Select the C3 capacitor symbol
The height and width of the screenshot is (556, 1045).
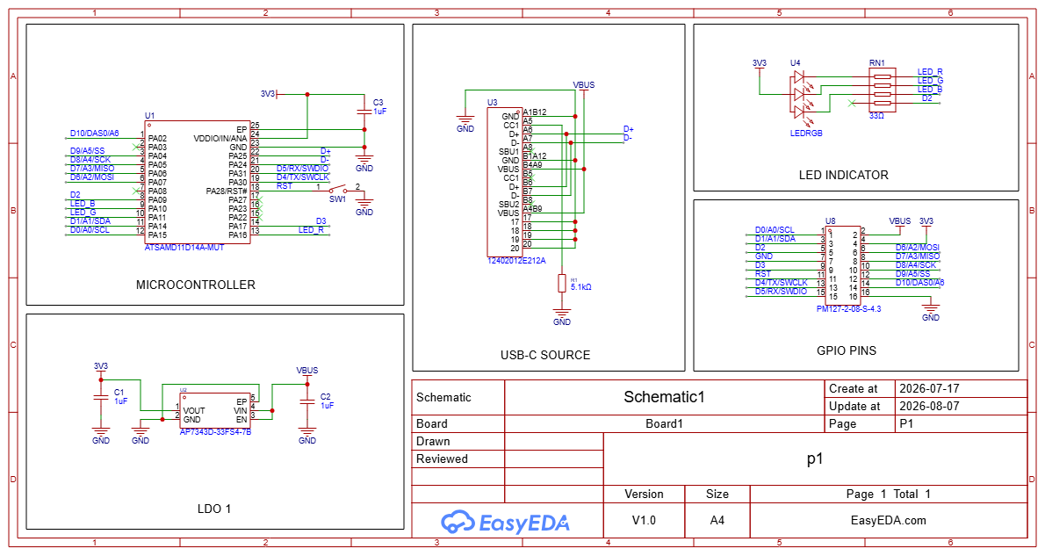click(x=364, y=111)
